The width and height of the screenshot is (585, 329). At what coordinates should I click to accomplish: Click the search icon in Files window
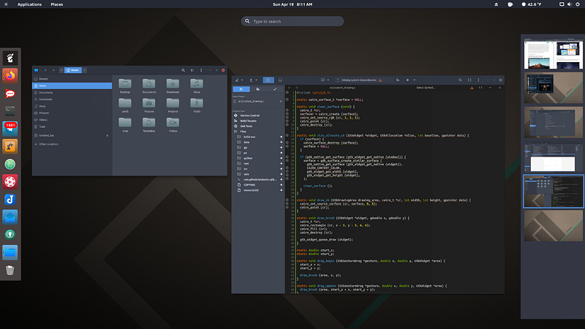click(x=184, y=70)
